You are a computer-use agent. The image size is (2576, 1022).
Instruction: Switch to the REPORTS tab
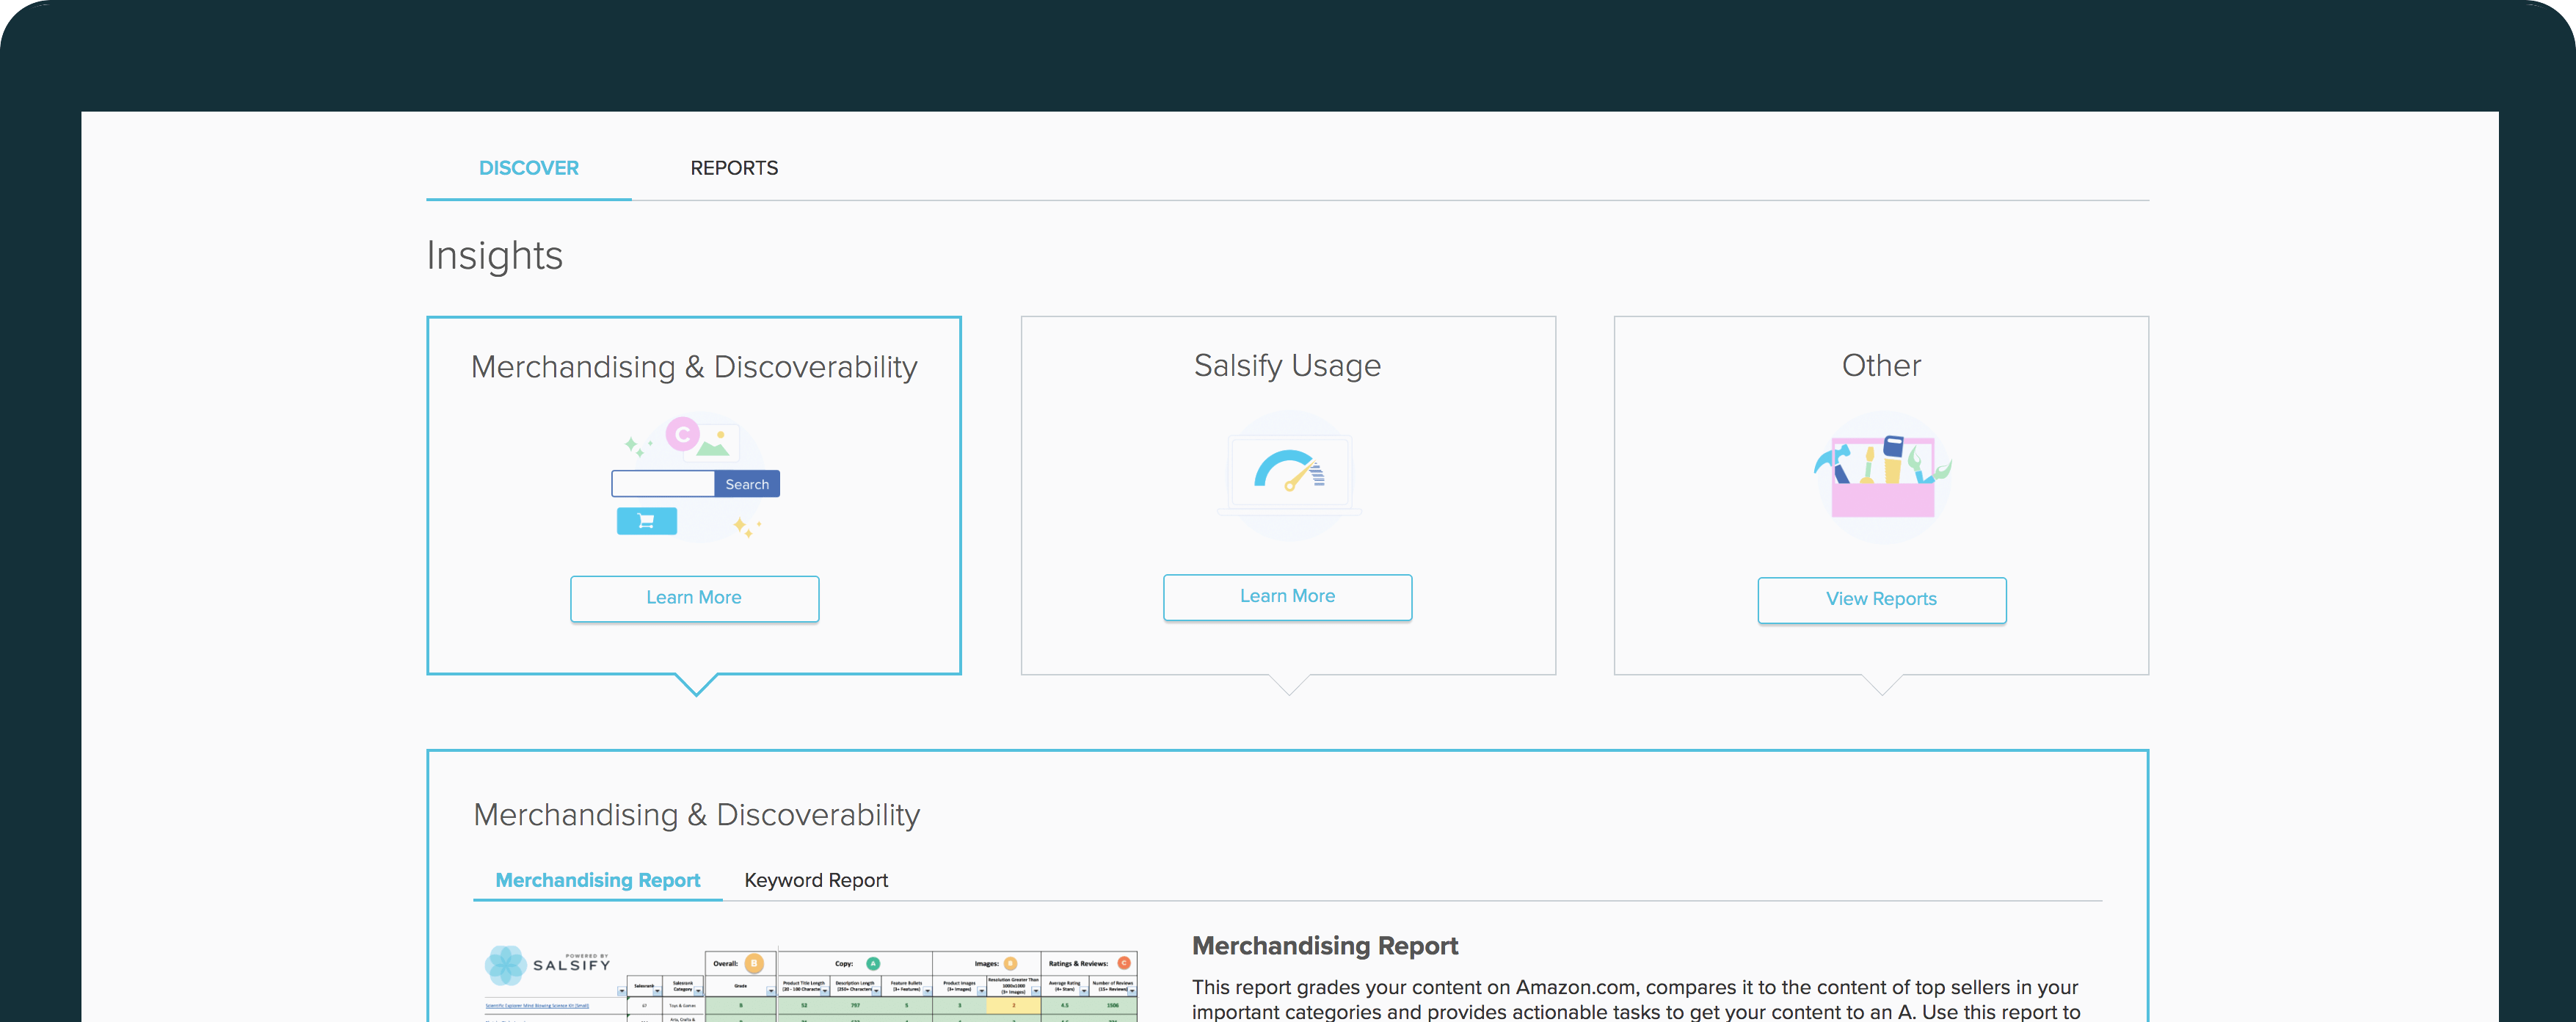click(x=733, y=167)
